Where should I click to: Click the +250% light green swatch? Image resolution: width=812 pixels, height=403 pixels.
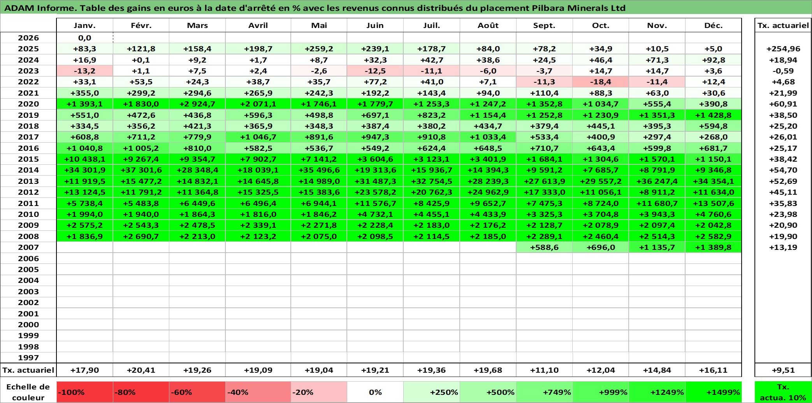pos(432,392)
